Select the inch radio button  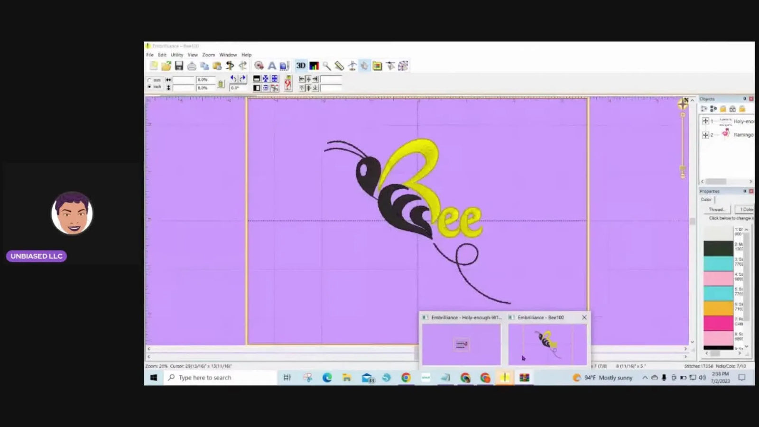[x=150, y=87]
